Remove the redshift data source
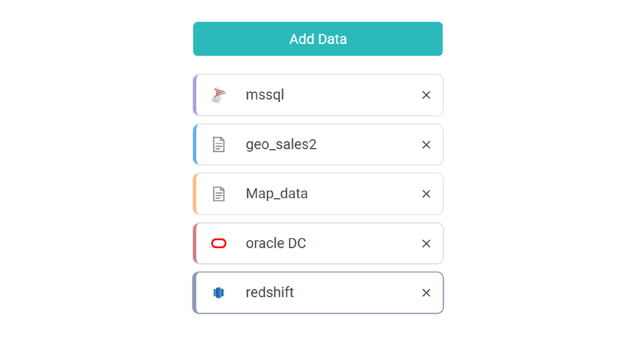635x338 pixels. (426, 293)
